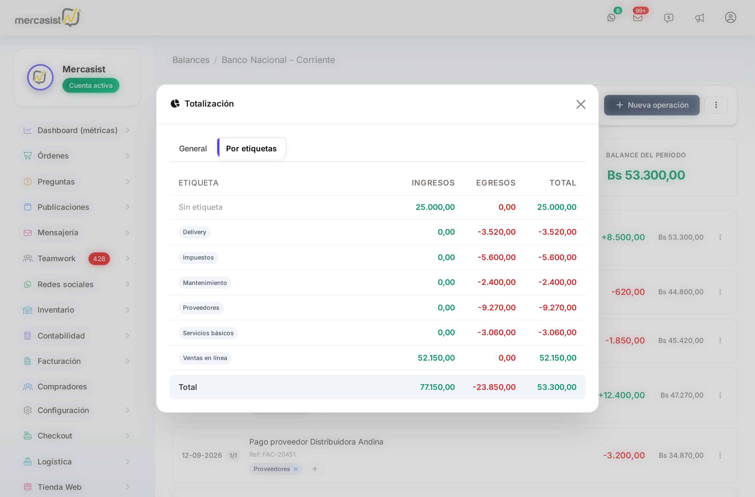Expand the Preguntas sidebar section

point(77,182)
